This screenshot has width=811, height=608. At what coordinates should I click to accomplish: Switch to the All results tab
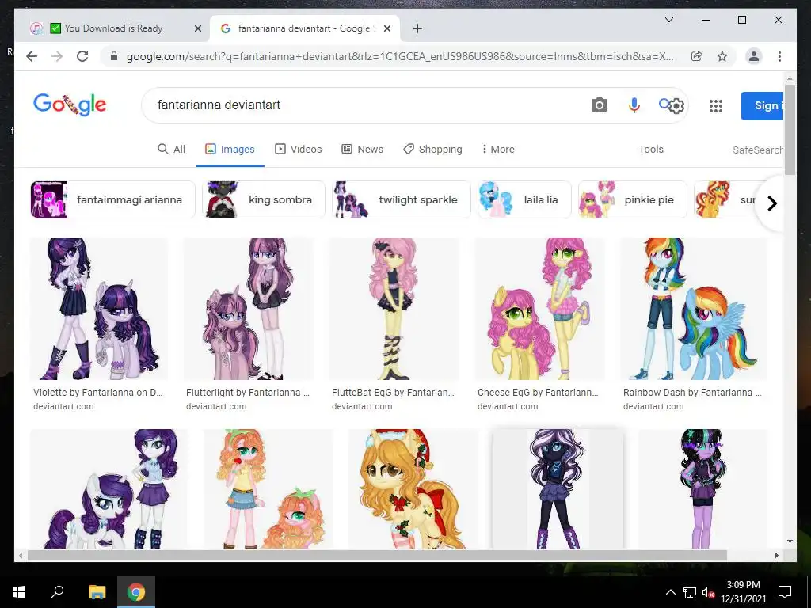pos(172,150)
